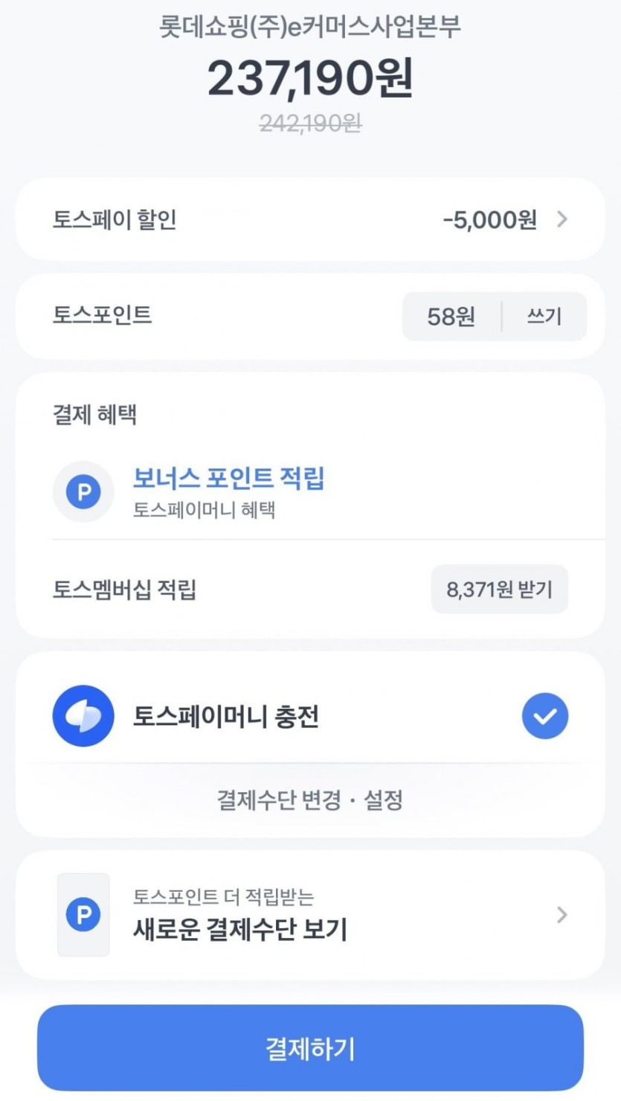Select 결제수단 변경 · 설정
Image resolution: width=621 pixels, height=1101 pixels.
coord(309,800)
